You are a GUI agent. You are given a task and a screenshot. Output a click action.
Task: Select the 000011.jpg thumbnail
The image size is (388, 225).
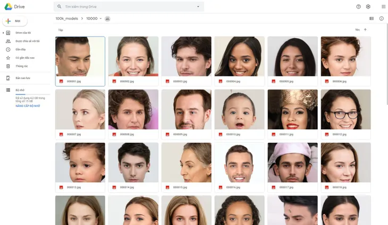click(x=292, y=109)
